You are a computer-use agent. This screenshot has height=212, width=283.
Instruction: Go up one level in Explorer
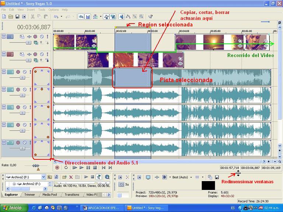tap(50, 177)
